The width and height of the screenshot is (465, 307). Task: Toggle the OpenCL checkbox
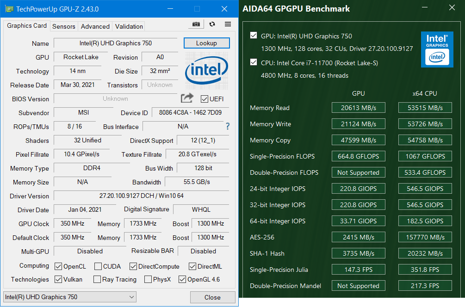tap(58, 266)
